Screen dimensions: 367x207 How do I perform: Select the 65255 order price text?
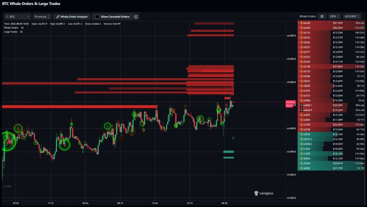[307, 62]
